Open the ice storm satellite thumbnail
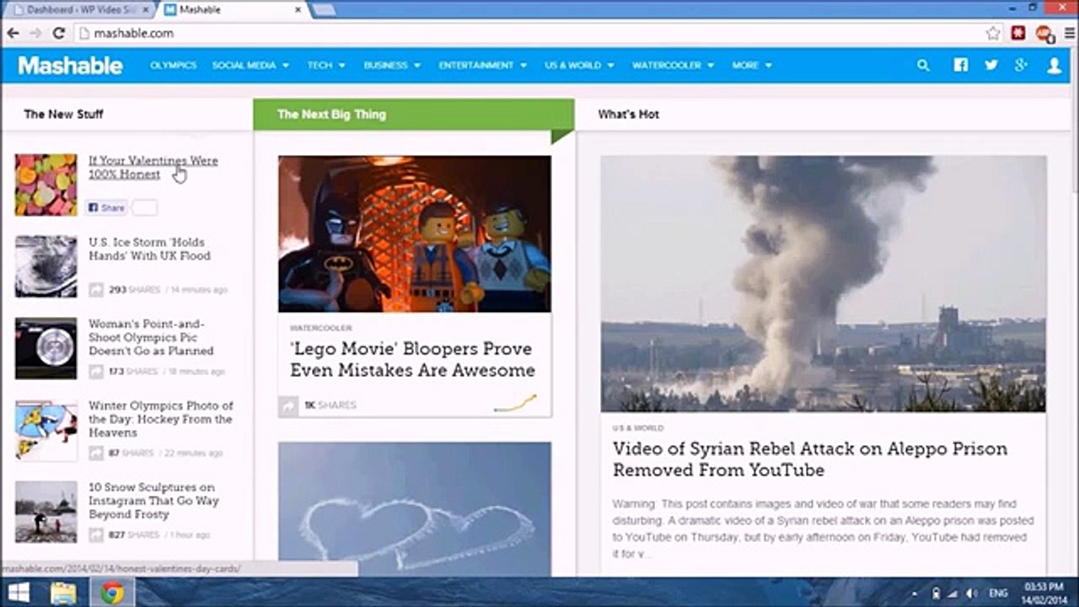This screenshot has height=607, width=1079. click(46, 266)
